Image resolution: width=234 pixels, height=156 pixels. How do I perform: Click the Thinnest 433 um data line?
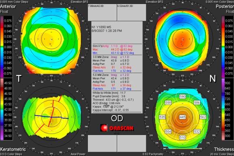pyautogui.click(x=113, y=100)
